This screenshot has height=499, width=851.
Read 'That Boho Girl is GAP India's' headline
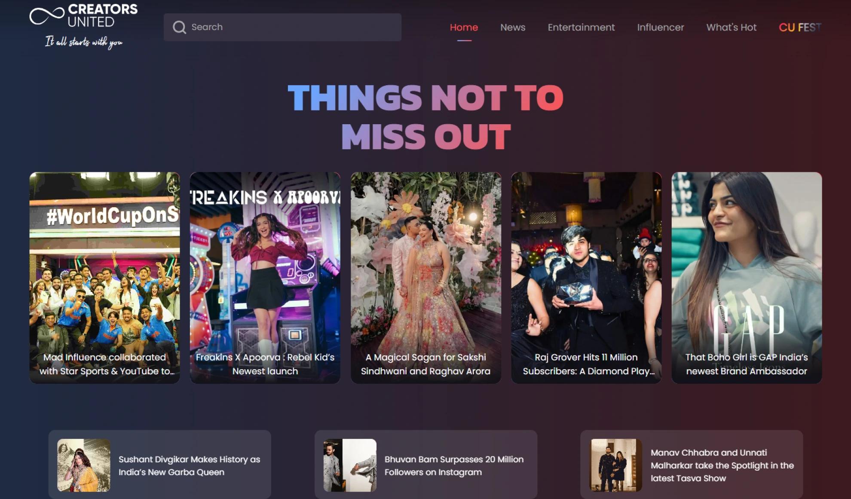[747, 364]
